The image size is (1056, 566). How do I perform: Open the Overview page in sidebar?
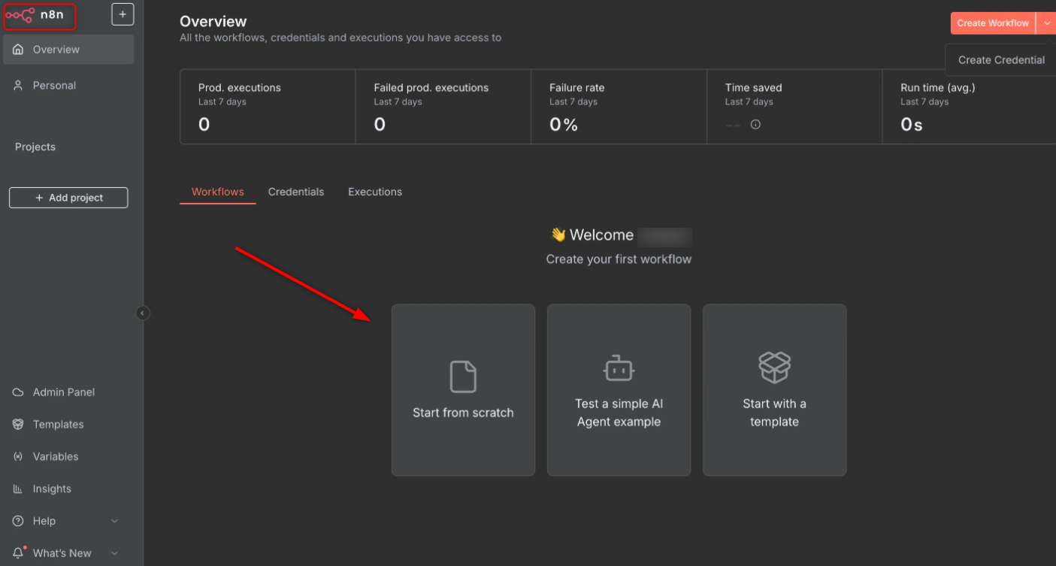coord(68,50)
